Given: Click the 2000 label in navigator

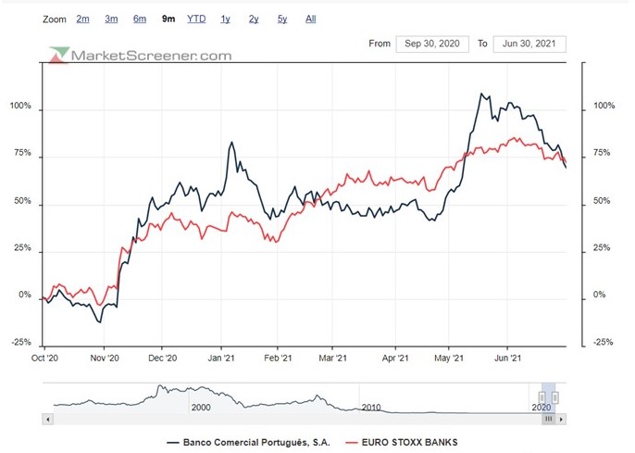Looking at the screenshot, I should tap(201, 408).
